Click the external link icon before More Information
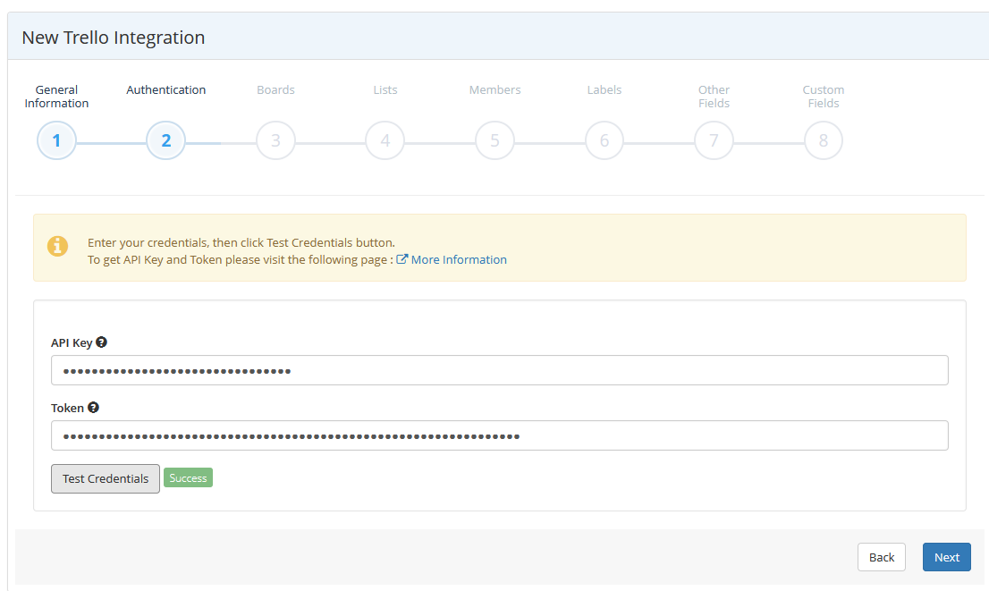Image resolution: width=989 pixels, height=591 pixels. [x=403, y=259]
